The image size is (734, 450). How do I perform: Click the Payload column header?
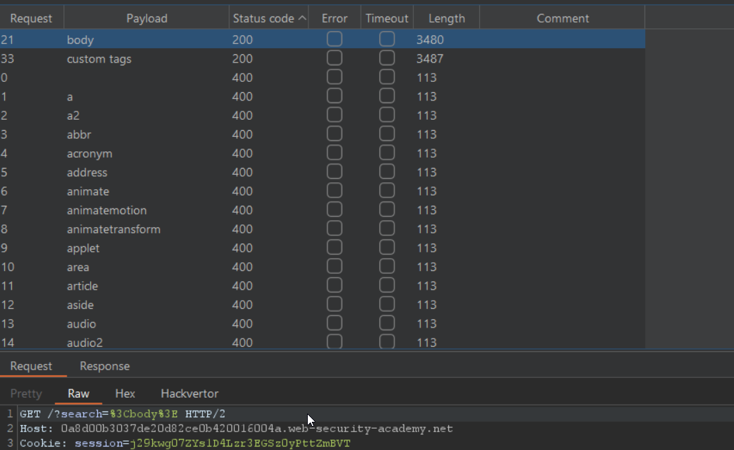tap(147, 19)
